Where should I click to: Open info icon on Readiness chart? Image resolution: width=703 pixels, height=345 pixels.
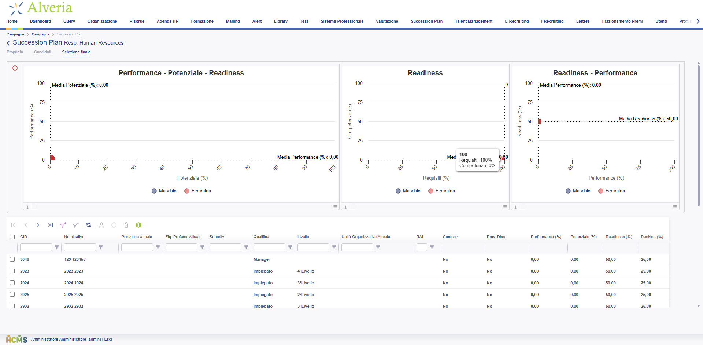[345, 207]
